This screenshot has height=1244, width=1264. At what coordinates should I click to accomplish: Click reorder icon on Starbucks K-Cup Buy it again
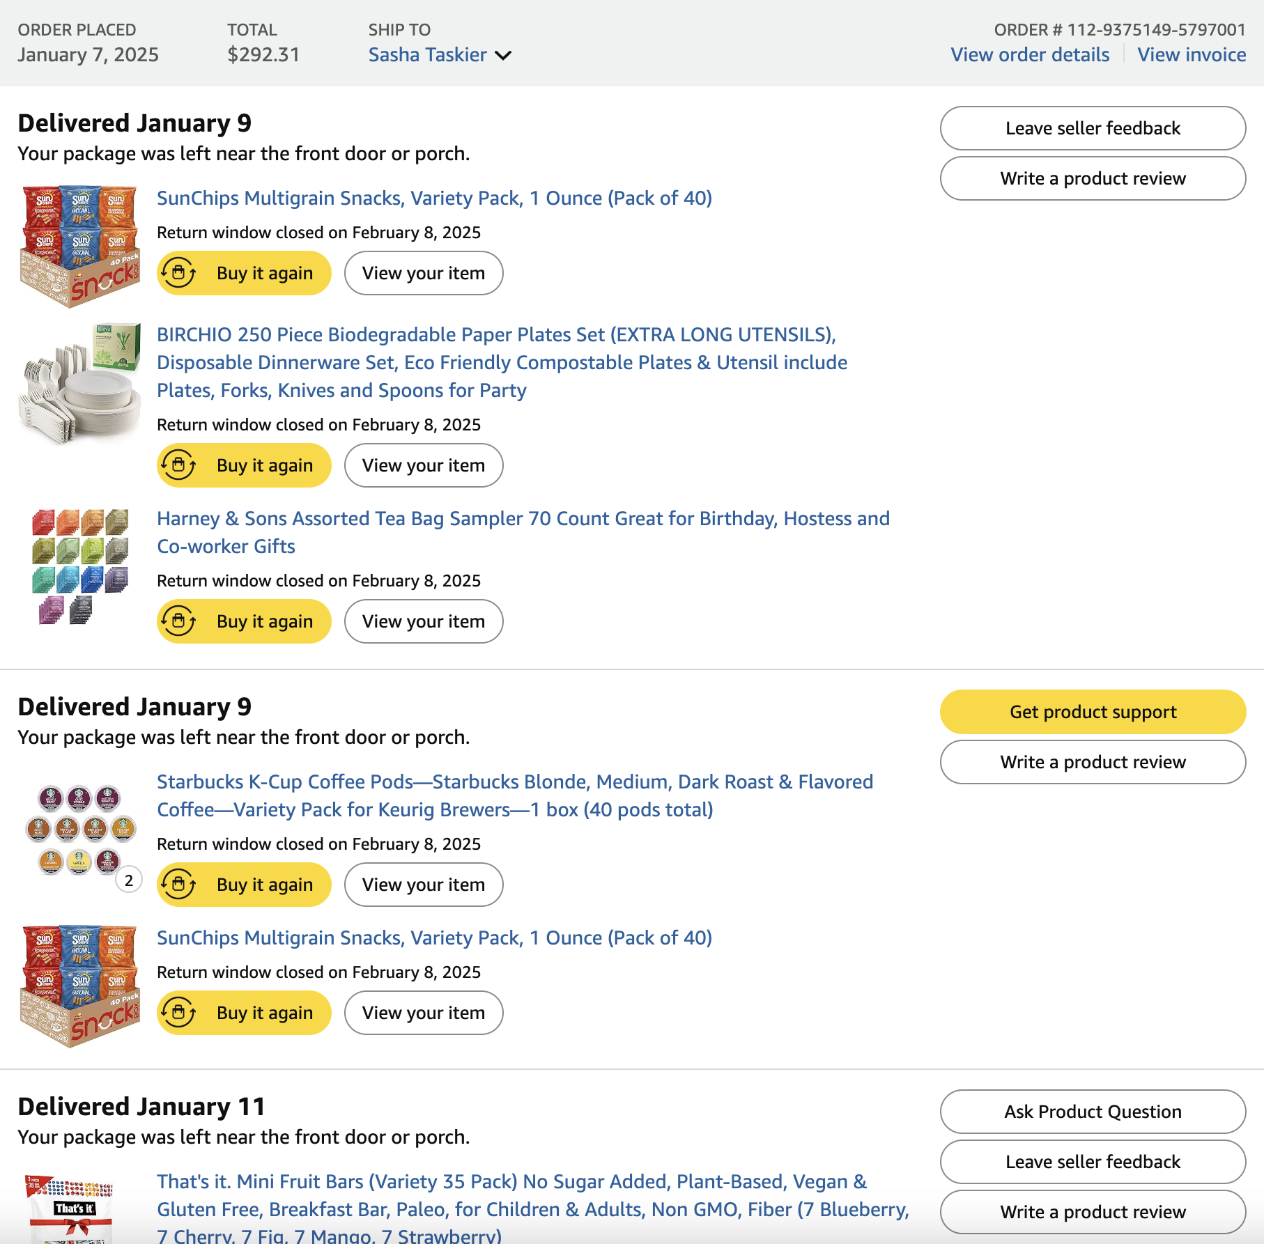tap(179, 885)
